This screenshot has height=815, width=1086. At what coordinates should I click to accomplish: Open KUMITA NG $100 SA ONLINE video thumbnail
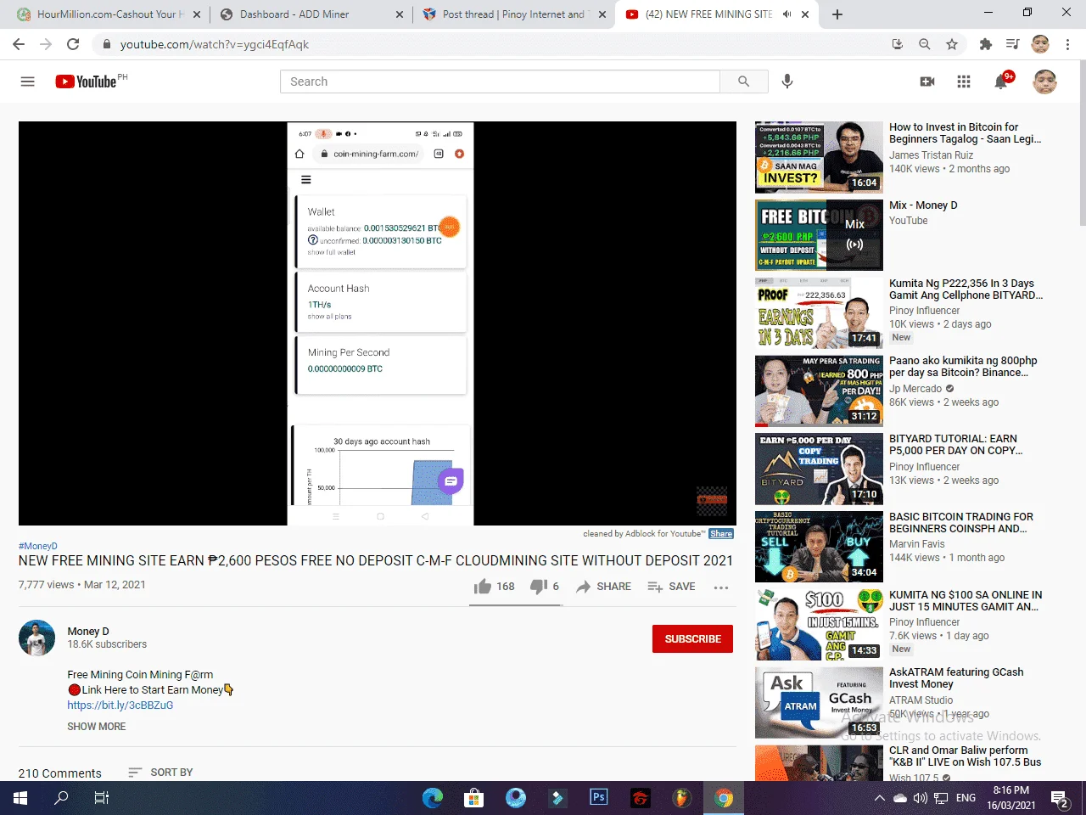tap(819, 625)
